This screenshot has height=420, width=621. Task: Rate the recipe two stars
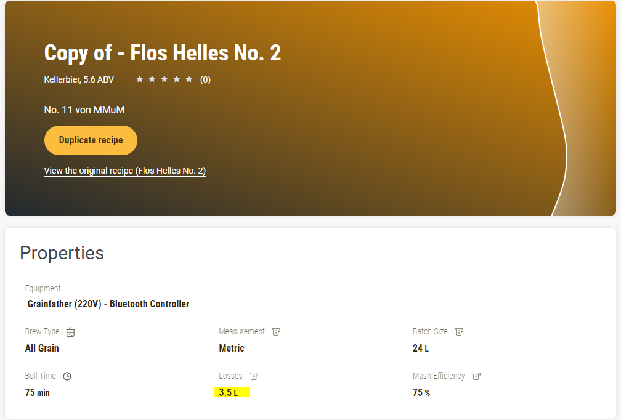click(x=152, y=79)
